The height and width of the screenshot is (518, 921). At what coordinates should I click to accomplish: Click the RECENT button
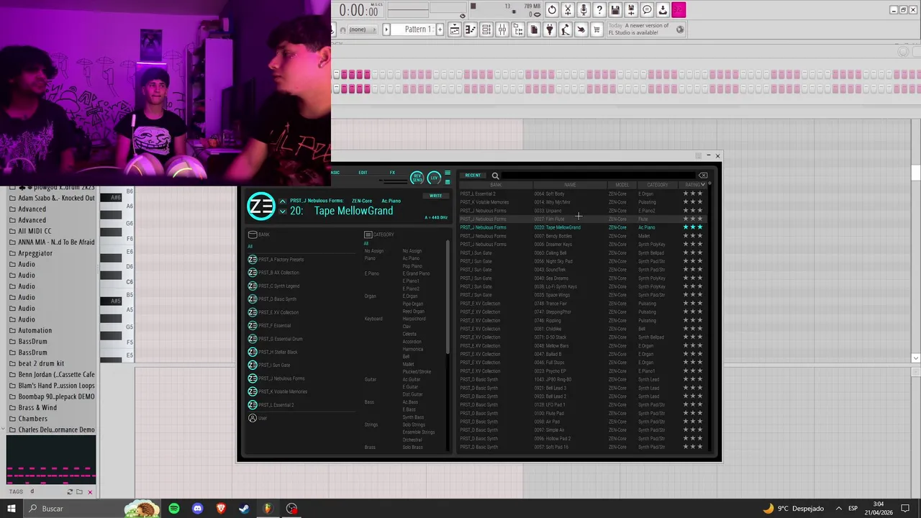click(473, 176)
